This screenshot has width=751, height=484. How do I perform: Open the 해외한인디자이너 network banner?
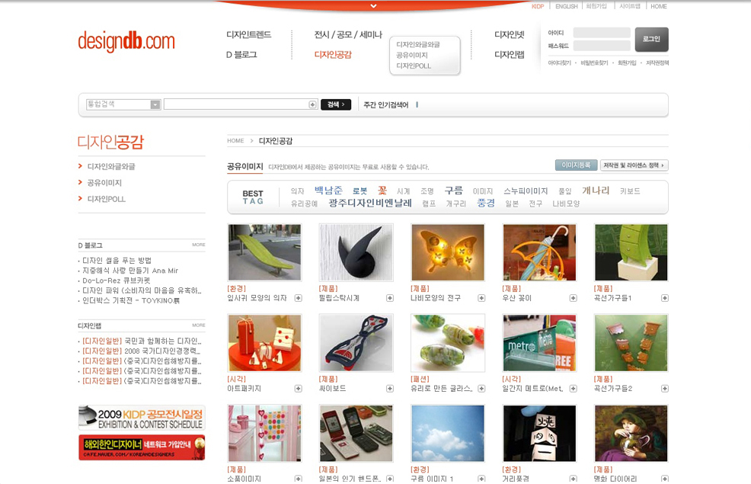pos(141,447)
